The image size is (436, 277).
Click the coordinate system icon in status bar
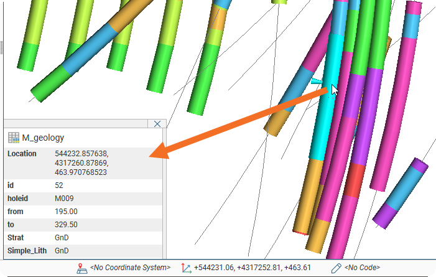click(81, 268)
